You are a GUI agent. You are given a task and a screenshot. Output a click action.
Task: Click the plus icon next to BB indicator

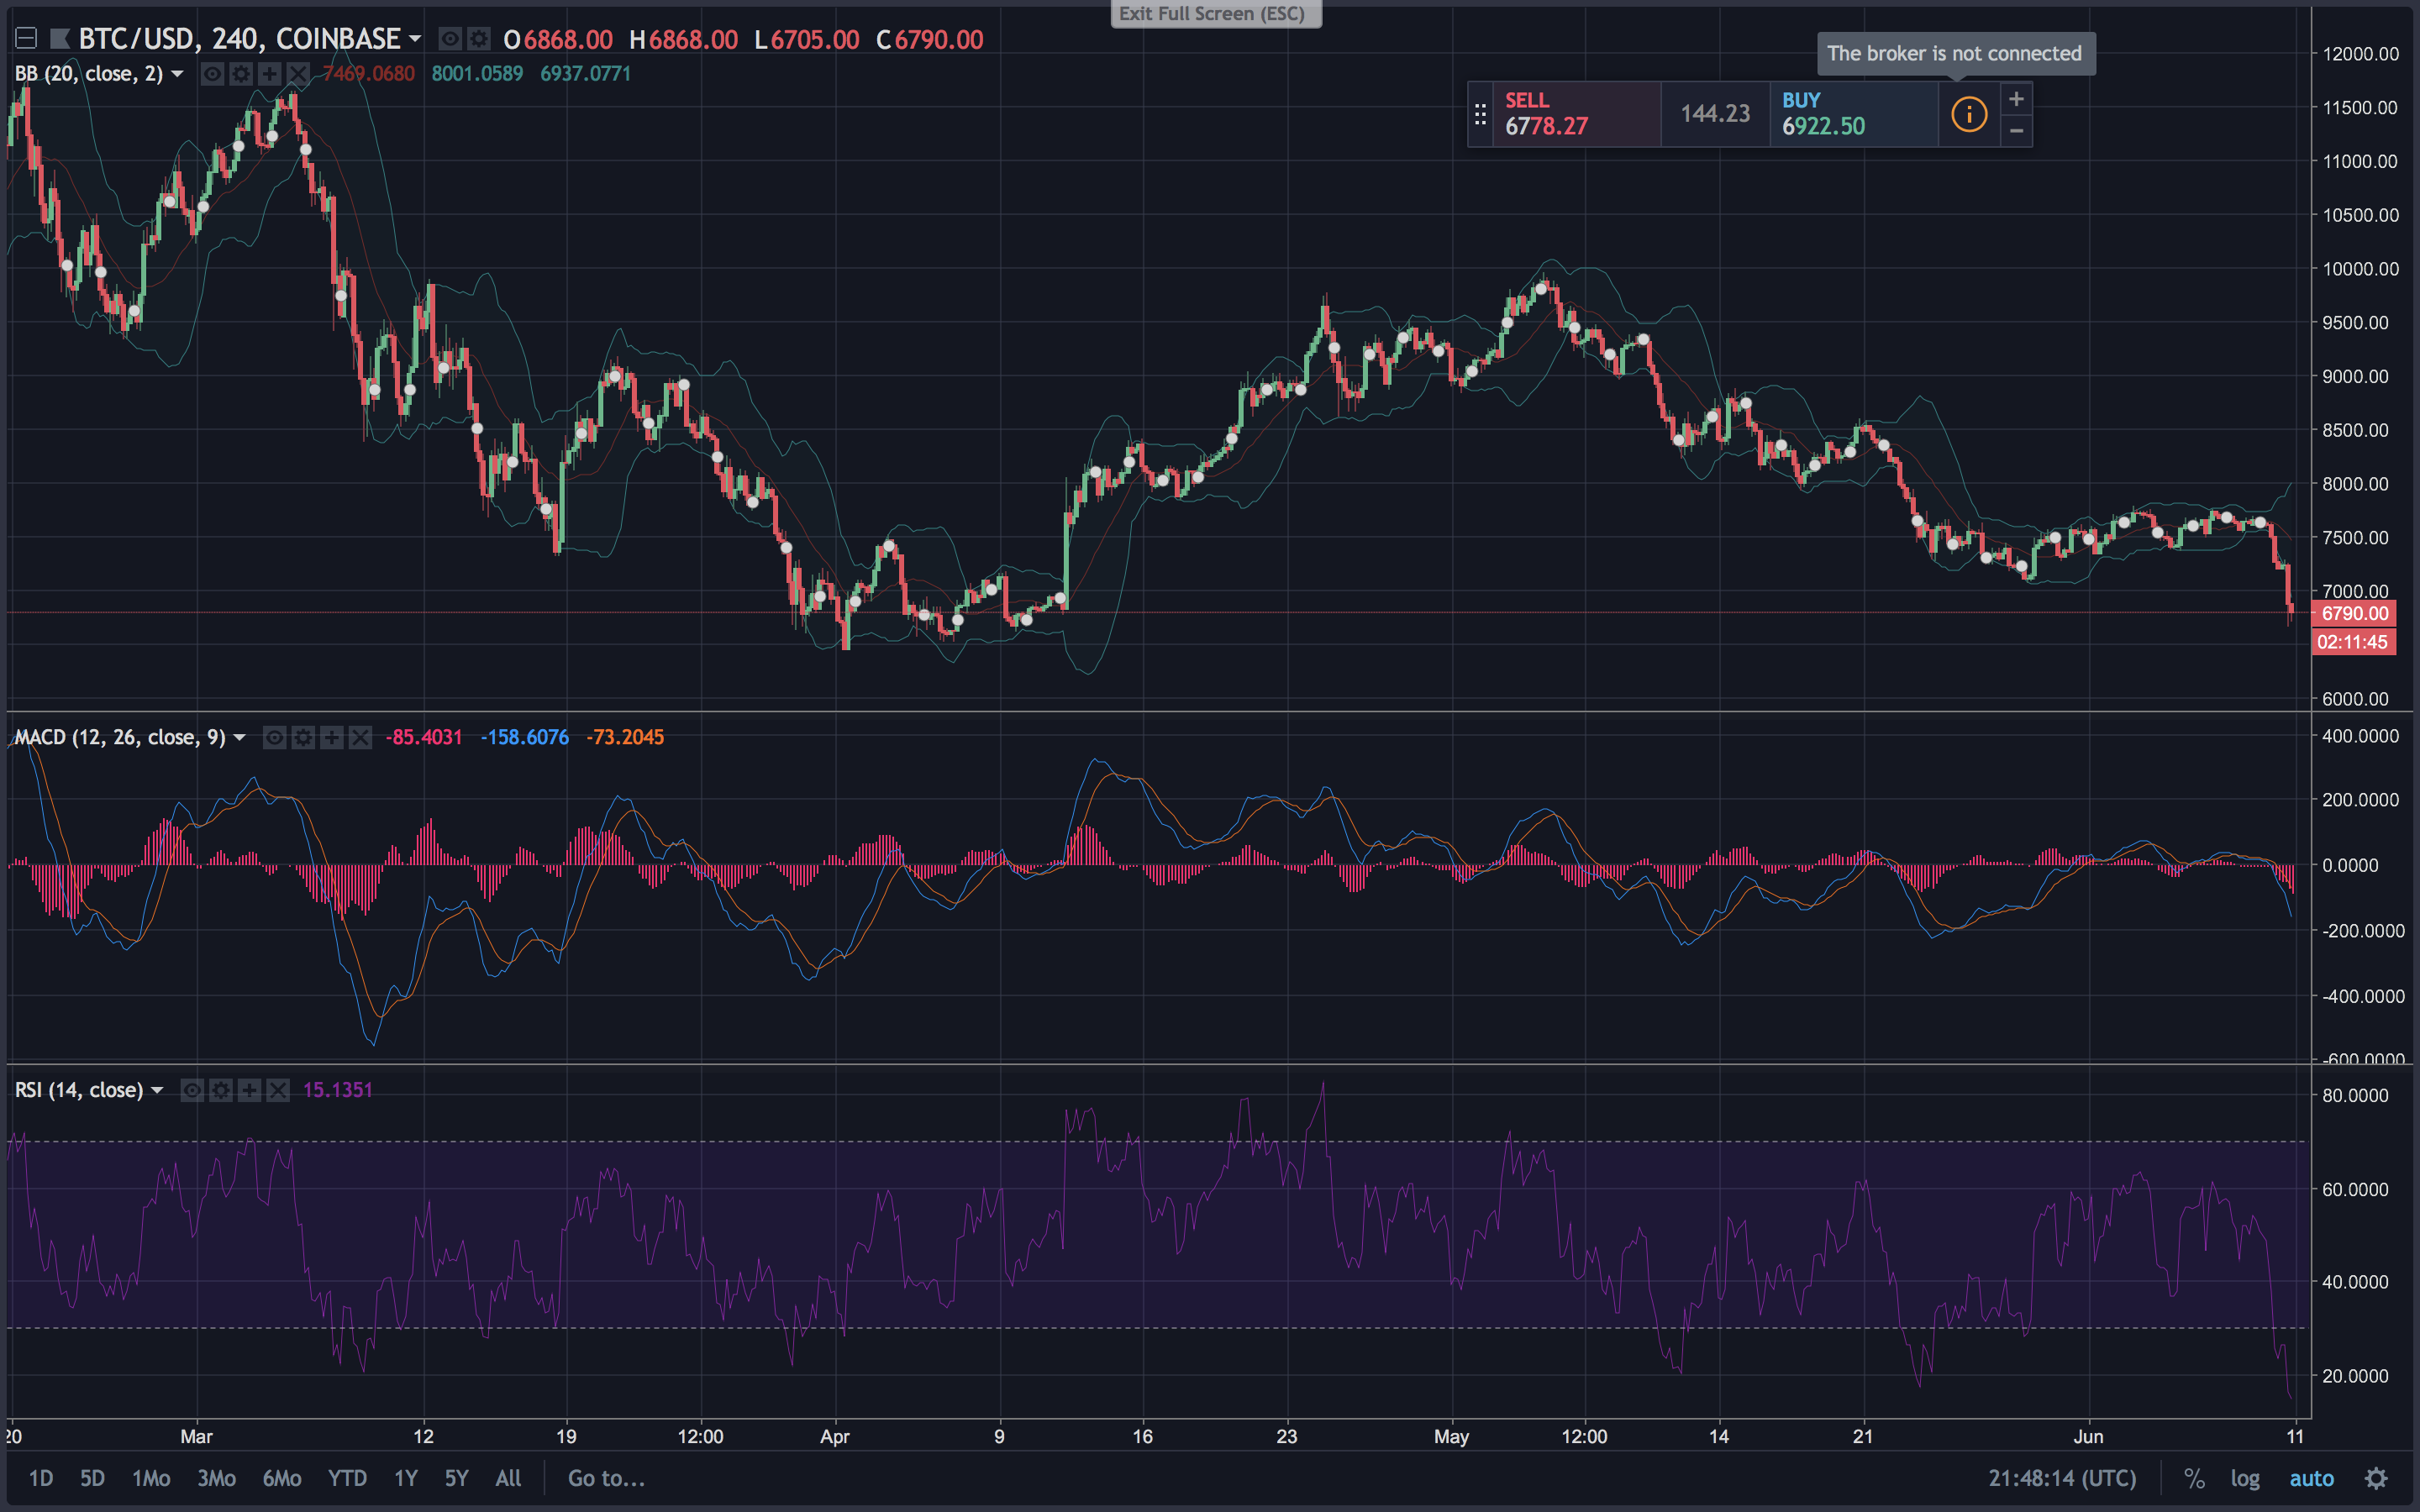(x=269, y=73)
